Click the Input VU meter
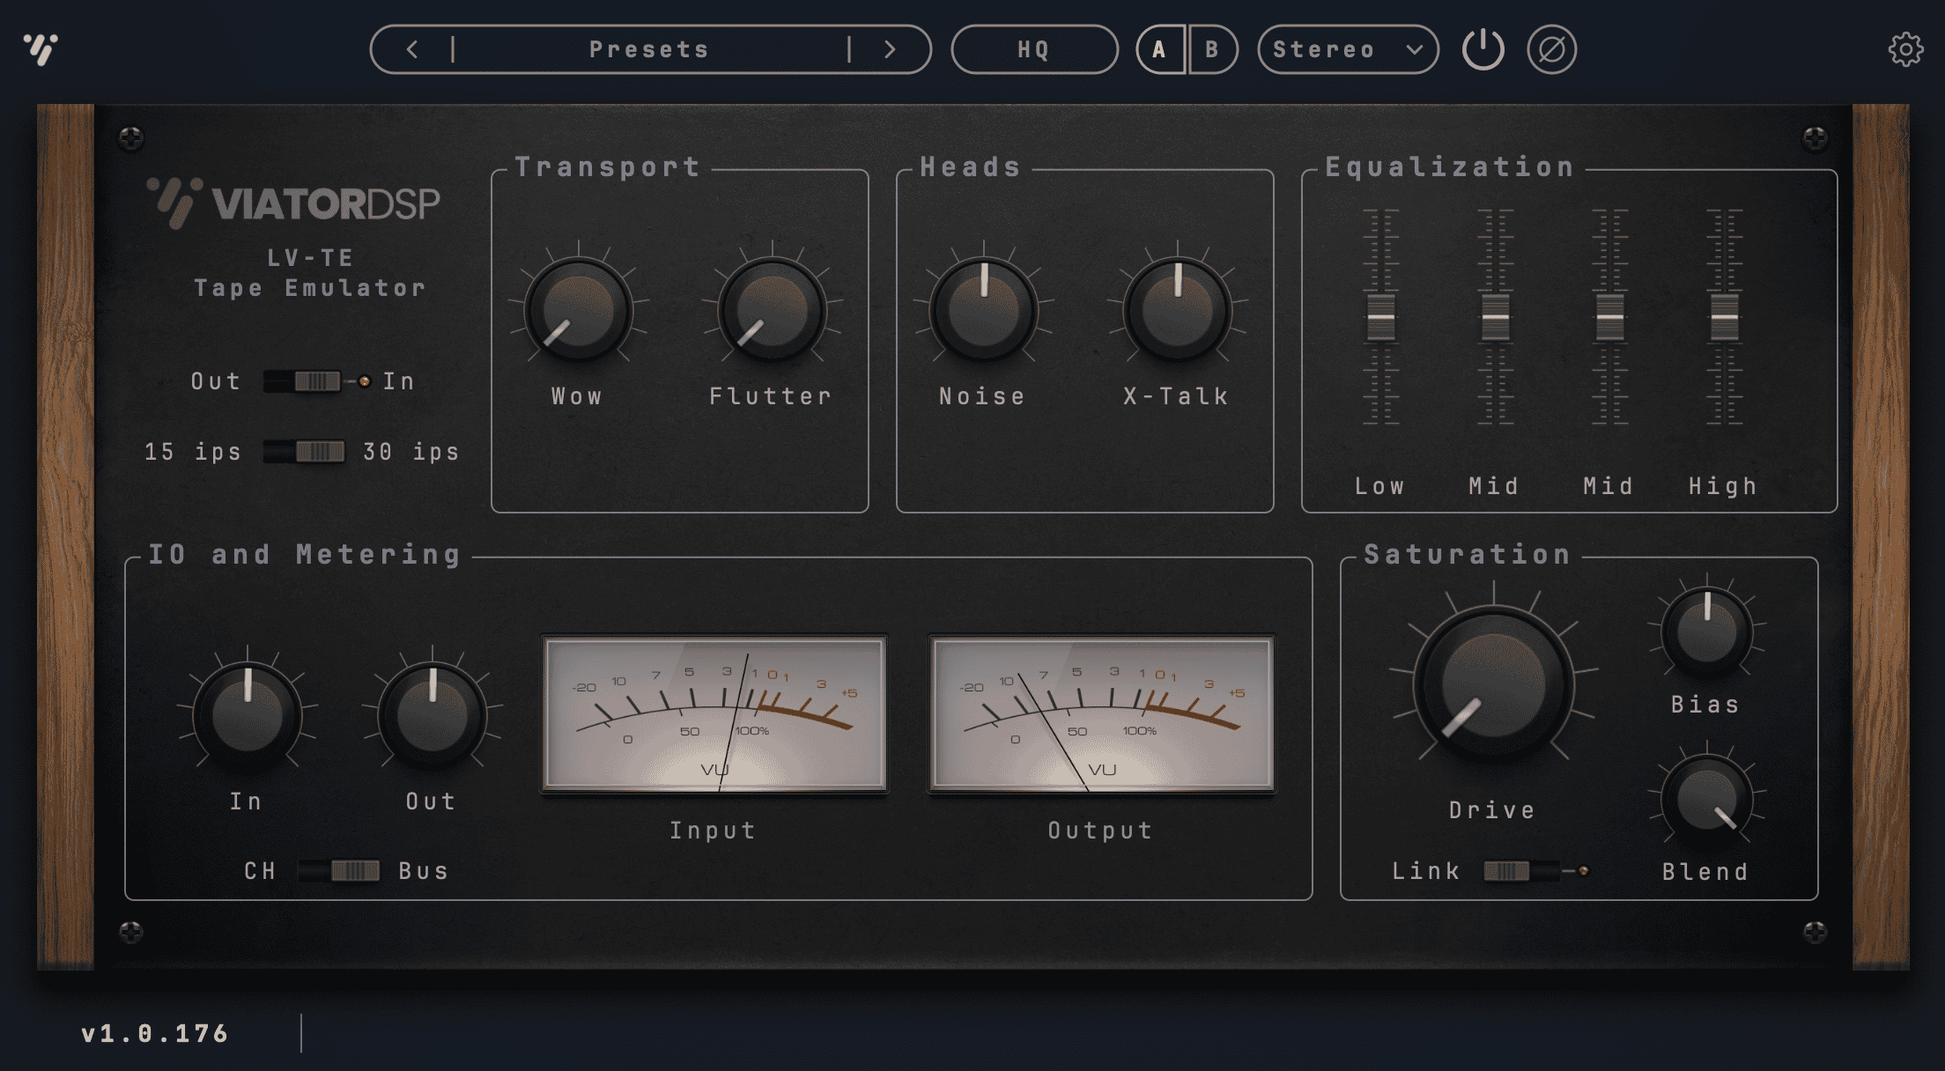The width and height of the screenshot is (1945, 1071). [x=714, y=713]
